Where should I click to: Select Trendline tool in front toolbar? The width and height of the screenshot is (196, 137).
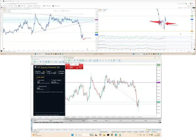[x=109, y=60]
